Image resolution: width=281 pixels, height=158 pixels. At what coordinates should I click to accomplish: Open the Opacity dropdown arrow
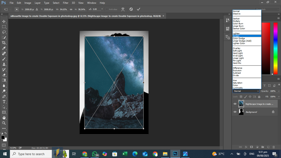click(279, 91)
